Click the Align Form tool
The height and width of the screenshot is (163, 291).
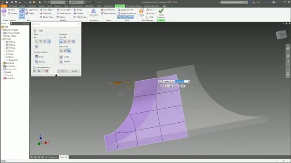(x=31, y=10)
